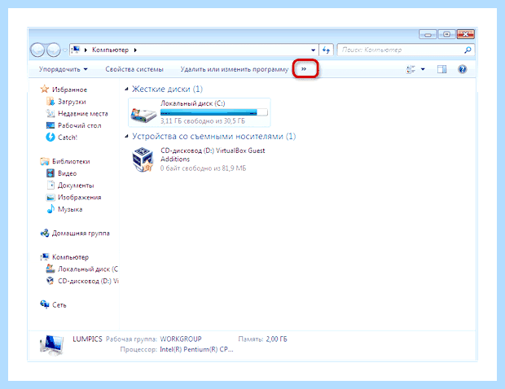This screenshot has width=505, height=389.
Task: Go back using the Back arrow button
Action: 37,50
